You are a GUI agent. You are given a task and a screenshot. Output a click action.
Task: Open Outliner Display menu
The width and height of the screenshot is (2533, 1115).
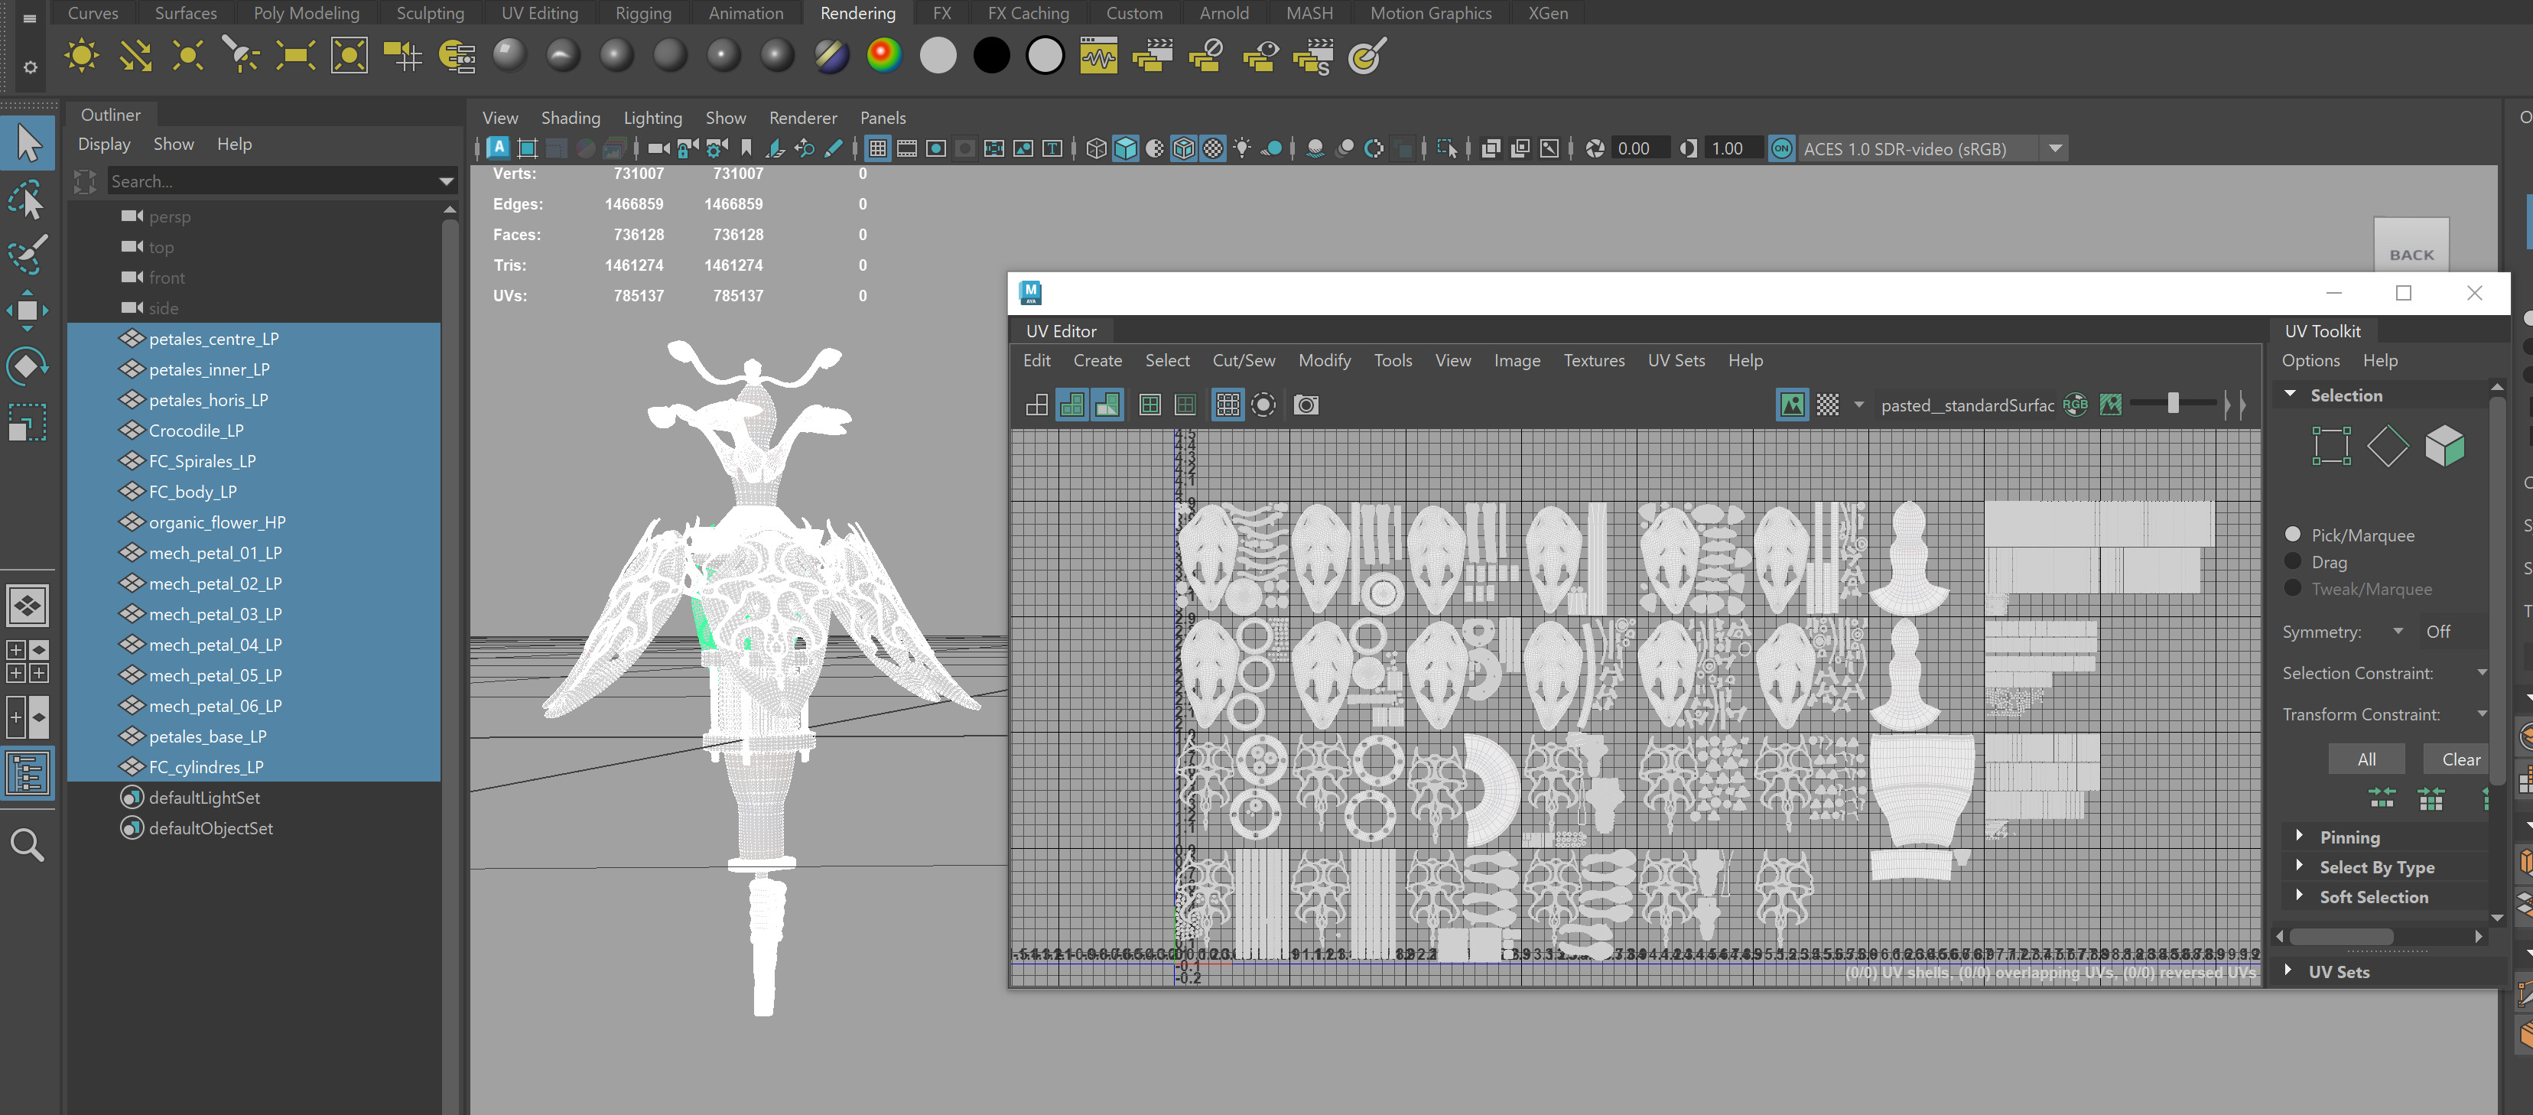point(104,145)
